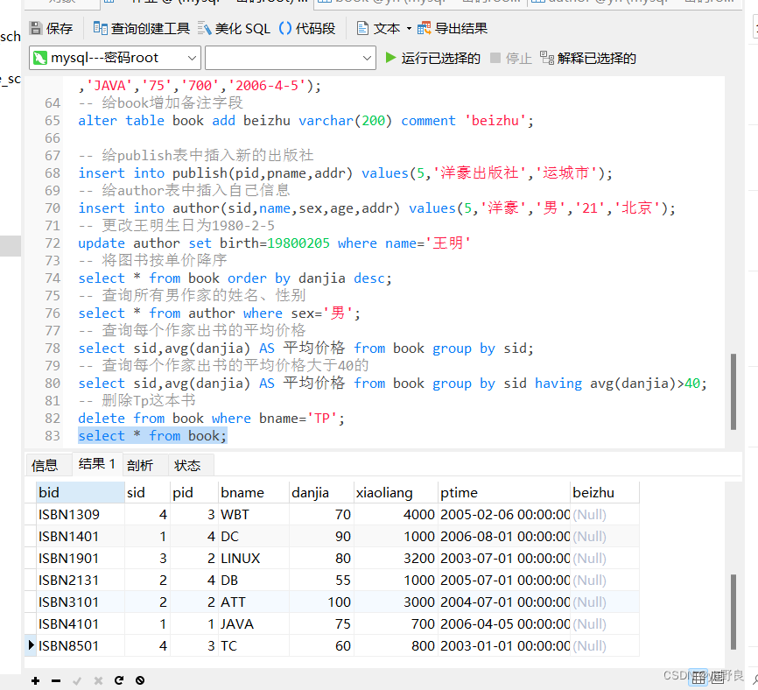Click the highlighted select * from book; line
This screenshot has width=758, height=690.
click(152, 436)
